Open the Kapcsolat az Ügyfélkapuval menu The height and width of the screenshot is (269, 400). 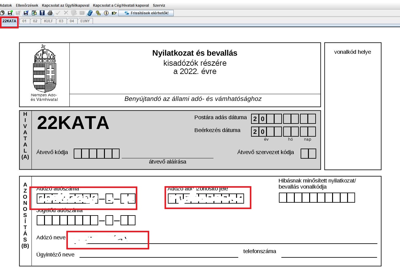point(65,6)
